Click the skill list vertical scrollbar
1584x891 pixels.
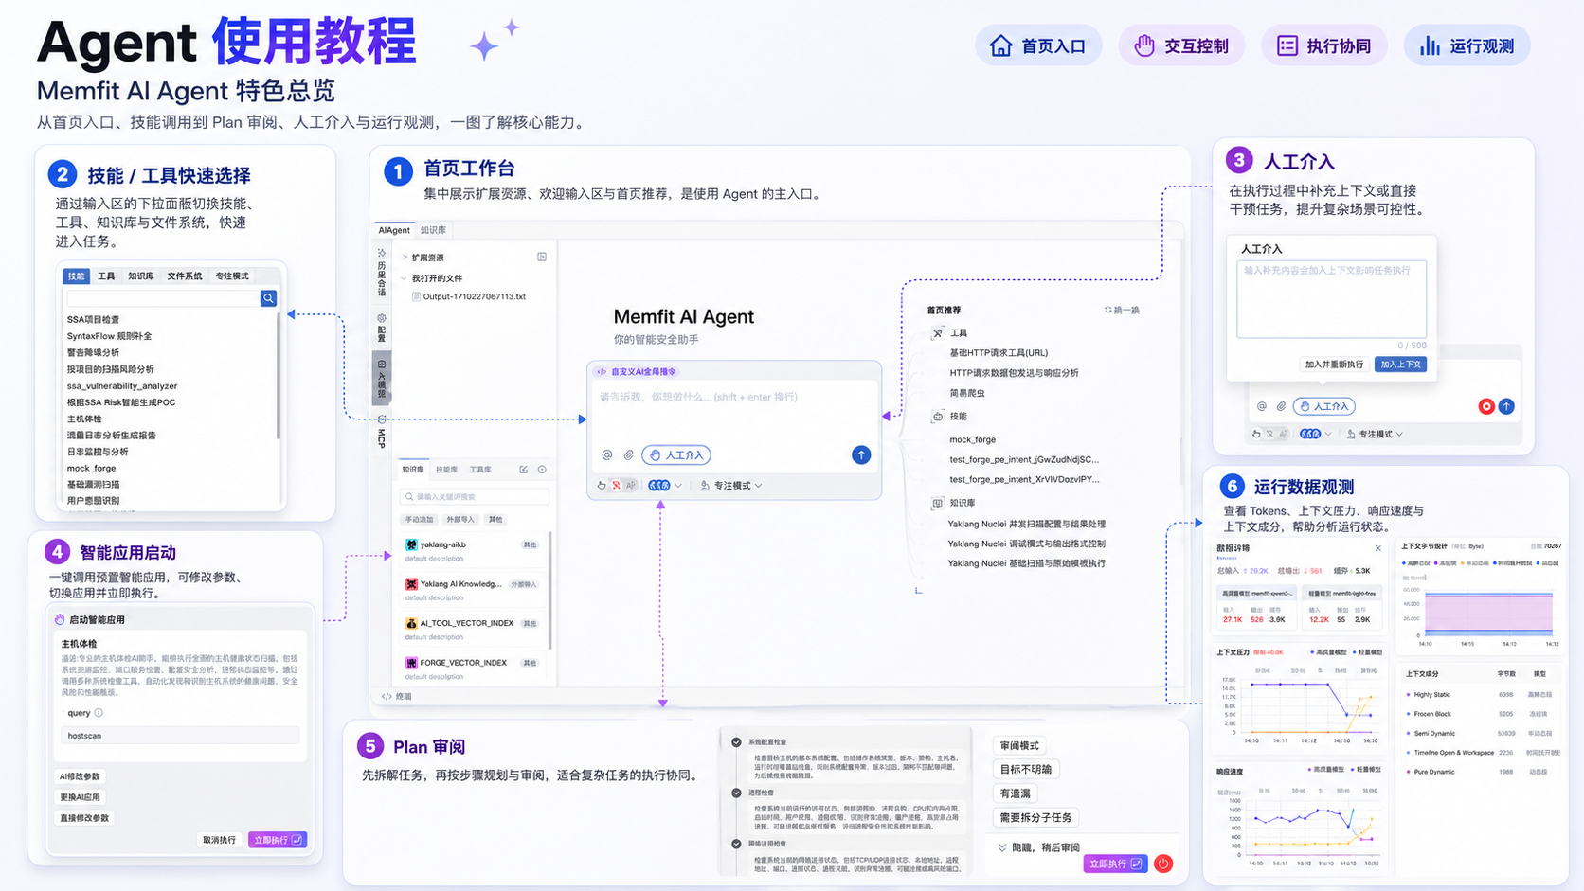click(x=279, y=376)
